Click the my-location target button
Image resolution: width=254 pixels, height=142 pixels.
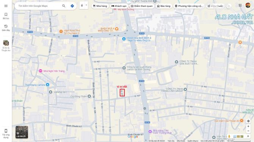(248, 121)
